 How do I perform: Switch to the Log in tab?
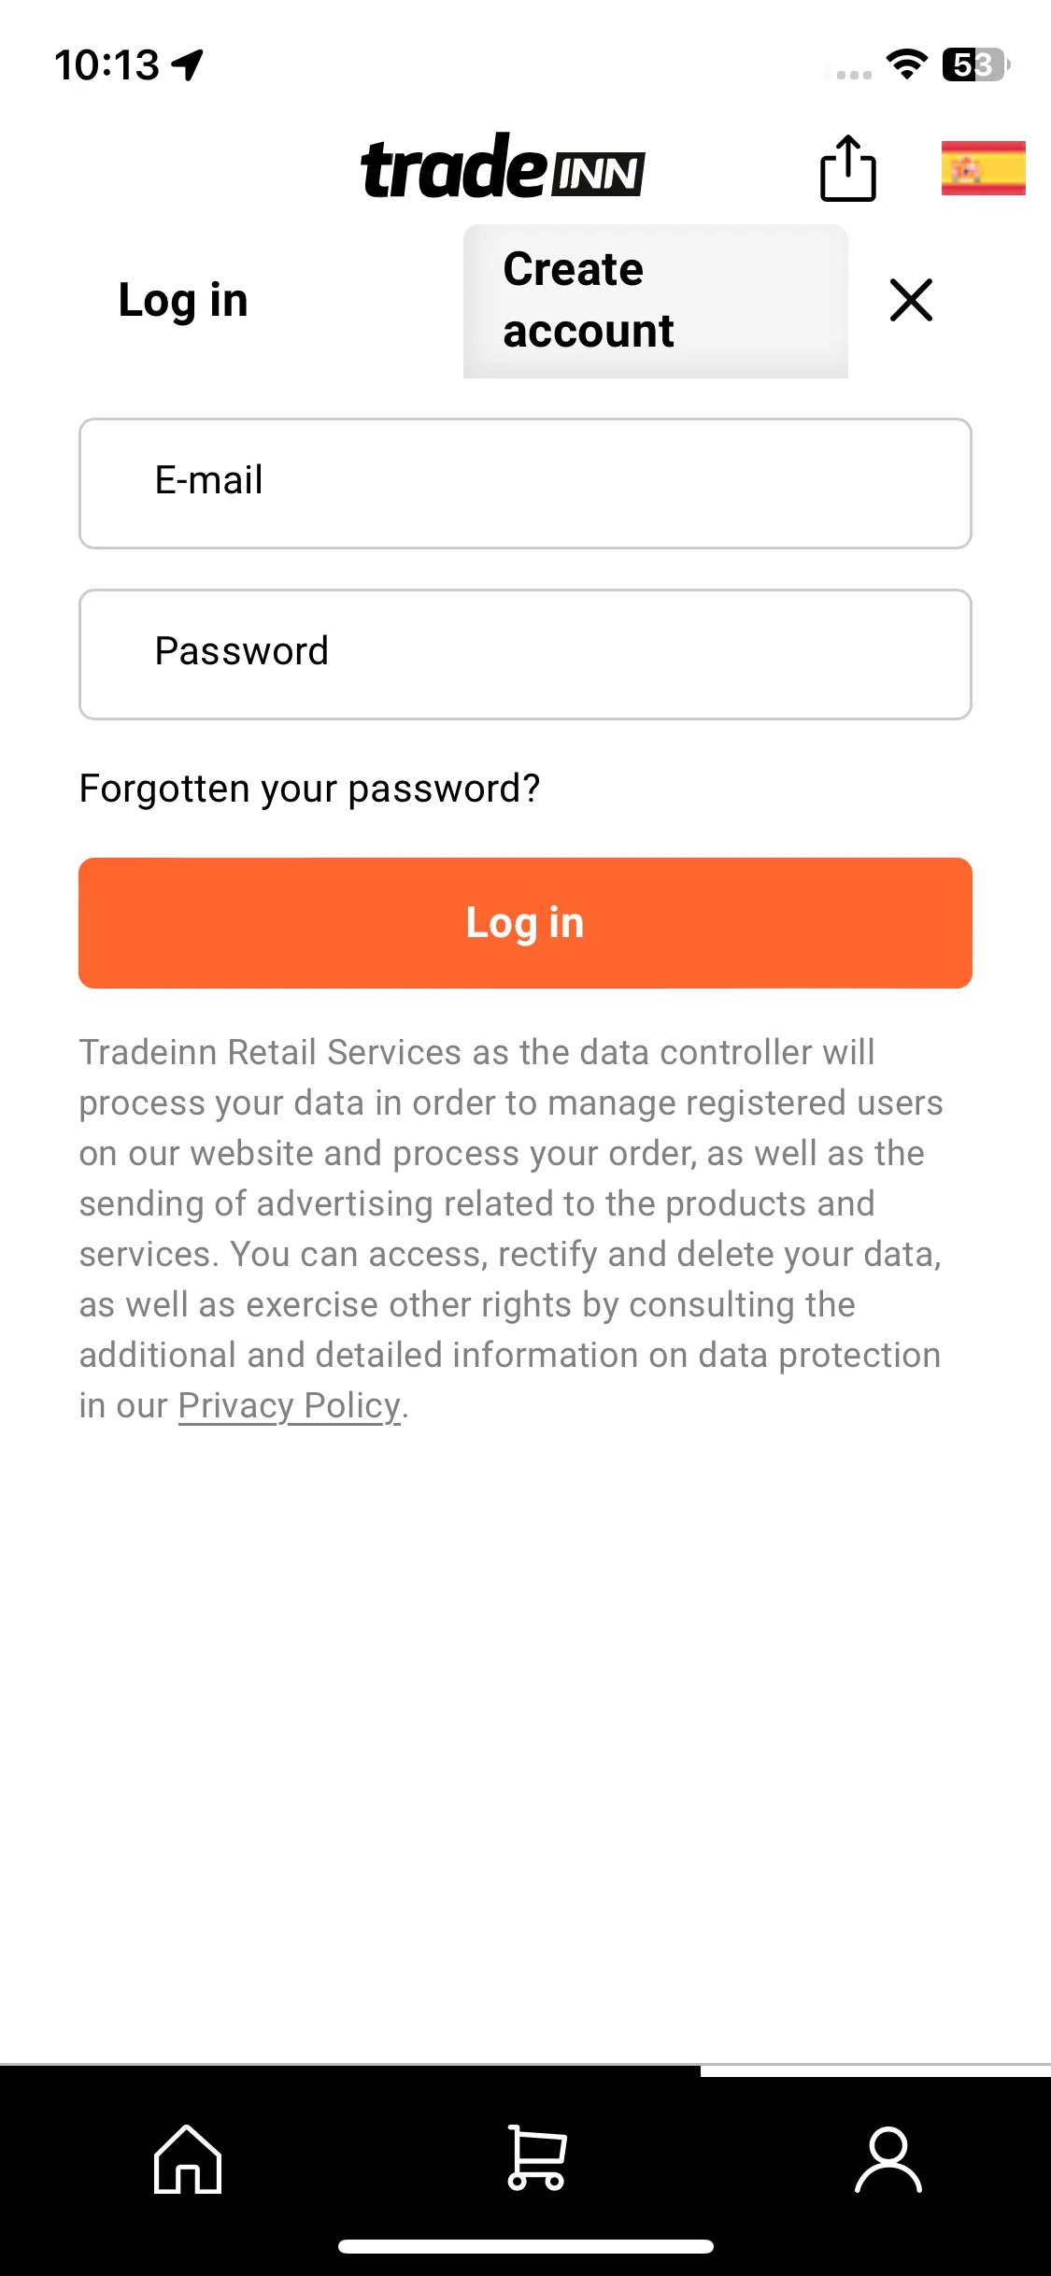pyautogui.click(x=183, y=301)
